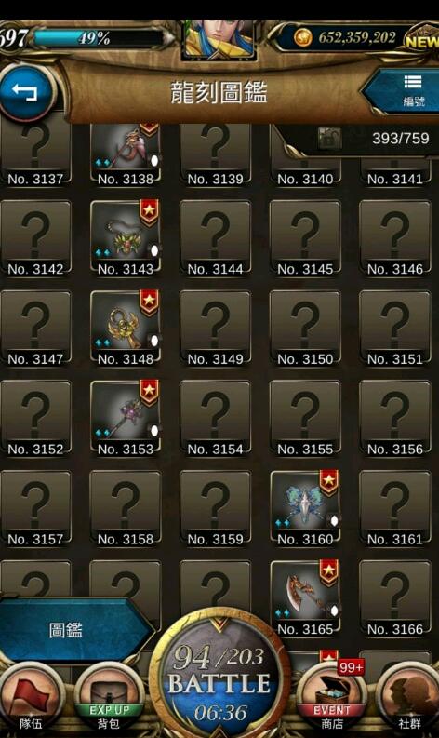
Task: View the No. 3160 winged seal
Action: click(305, 507)
